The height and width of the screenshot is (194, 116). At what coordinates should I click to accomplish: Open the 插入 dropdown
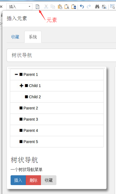tap(19, 7)
